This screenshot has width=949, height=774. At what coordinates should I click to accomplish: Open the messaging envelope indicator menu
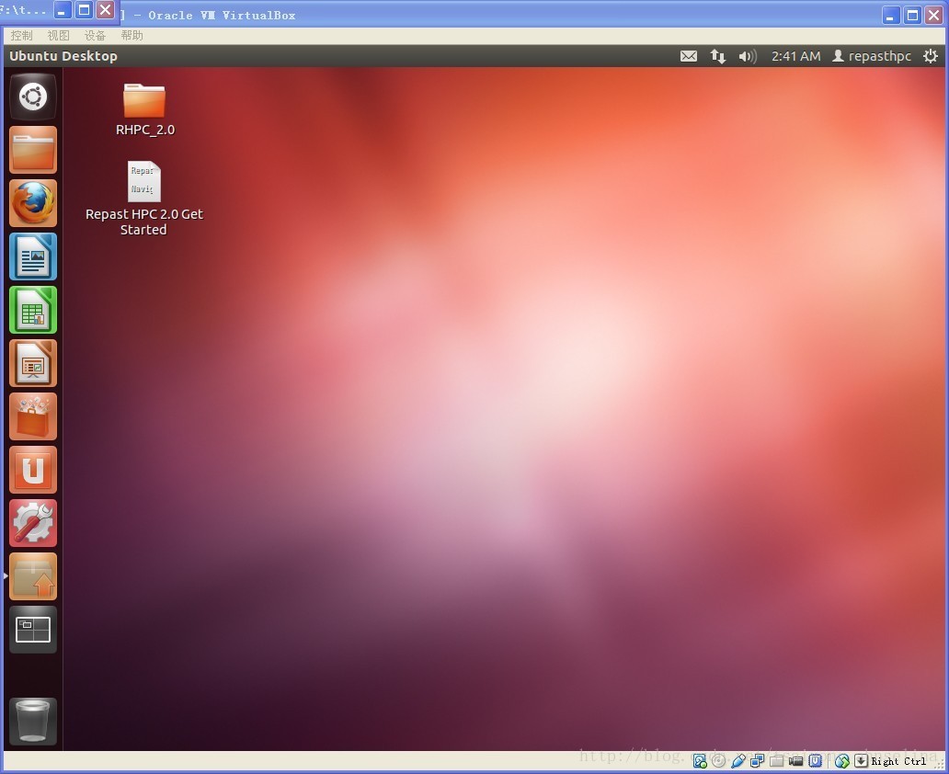click(689, 56)
